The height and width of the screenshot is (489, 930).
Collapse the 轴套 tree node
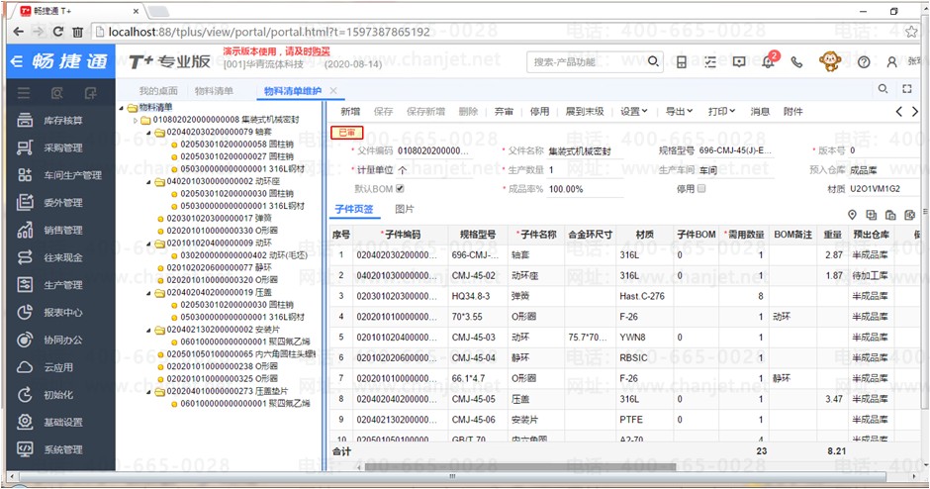tap(148, 131)
